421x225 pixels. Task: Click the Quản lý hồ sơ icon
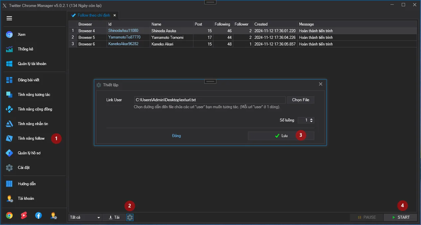pyautogui.click(x=9, y=153)
